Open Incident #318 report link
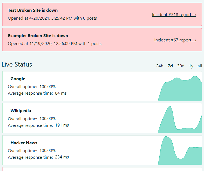The width and height of the screenshot is (204, 171). pos(174,15)
